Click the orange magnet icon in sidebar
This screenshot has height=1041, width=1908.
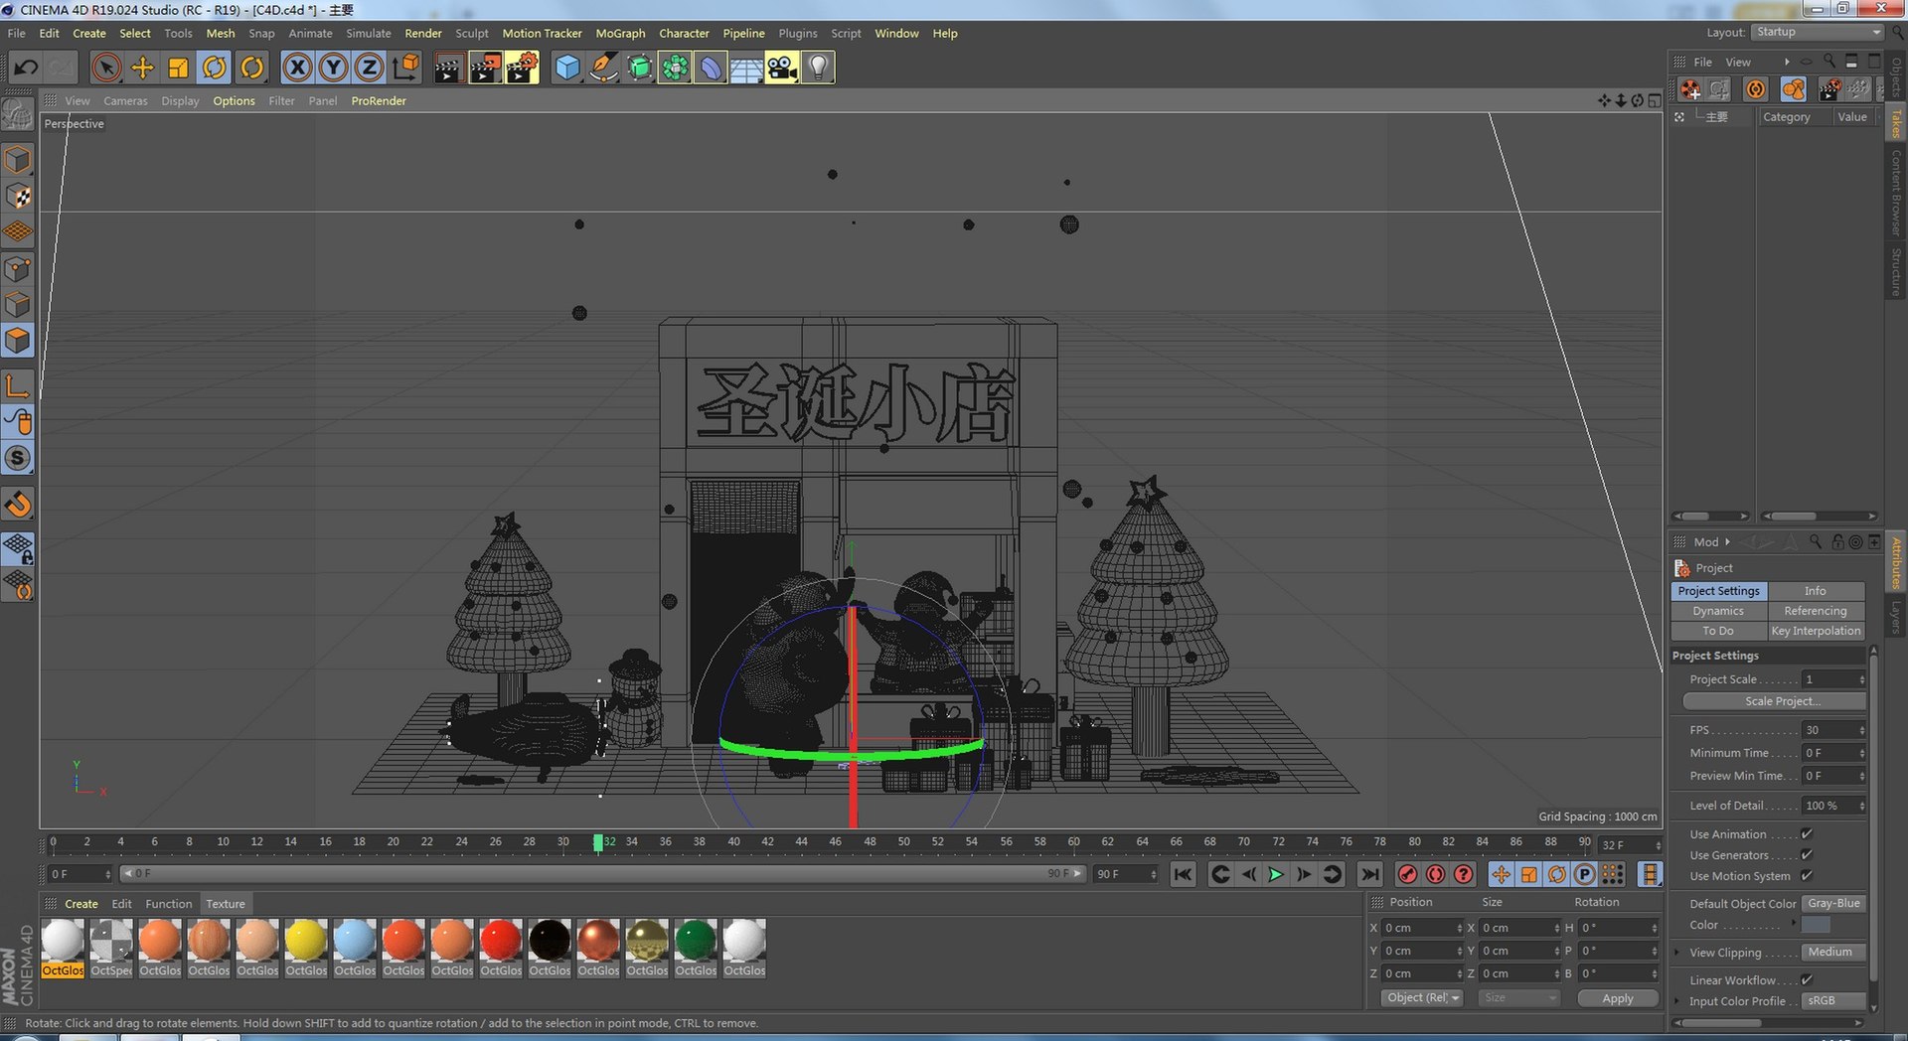pyautogui.click(x=18, y=505)
